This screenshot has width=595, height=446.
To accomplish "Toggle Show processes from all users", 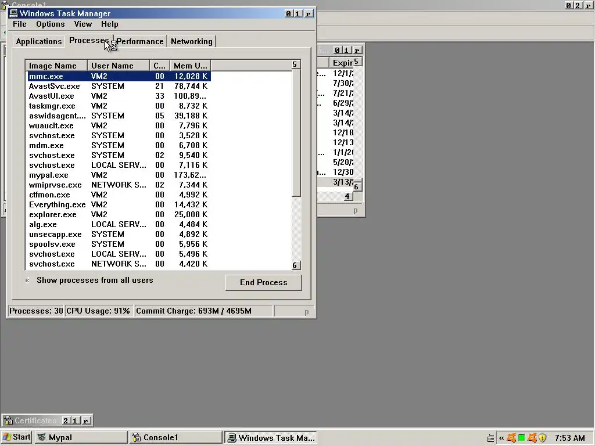I will [x=27, y=280].
